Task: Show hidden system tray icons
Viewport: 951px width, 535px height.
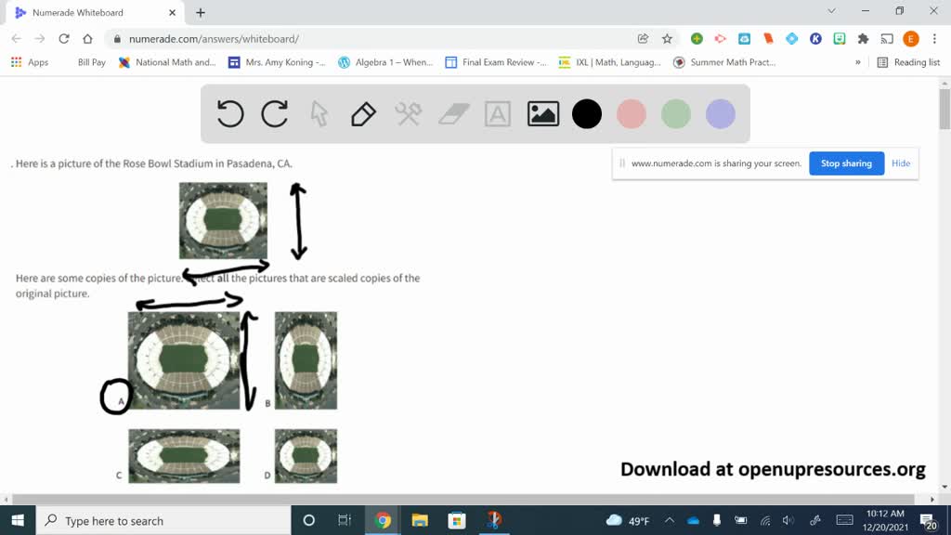Action: 670,520
